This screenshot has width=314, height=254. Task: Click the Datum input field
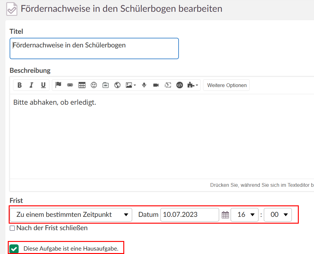189,215
